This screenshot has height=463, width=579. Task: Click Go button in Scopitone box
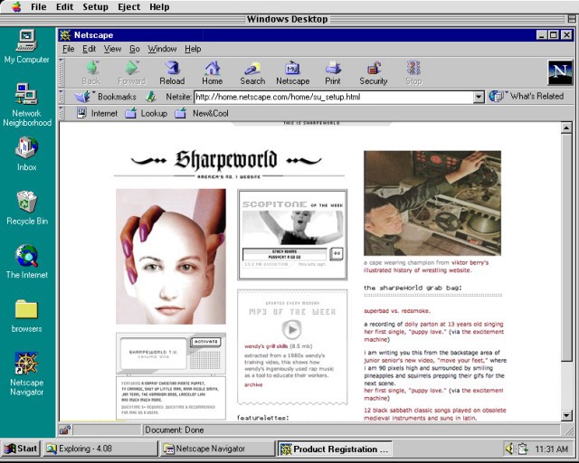click(337, 253)
